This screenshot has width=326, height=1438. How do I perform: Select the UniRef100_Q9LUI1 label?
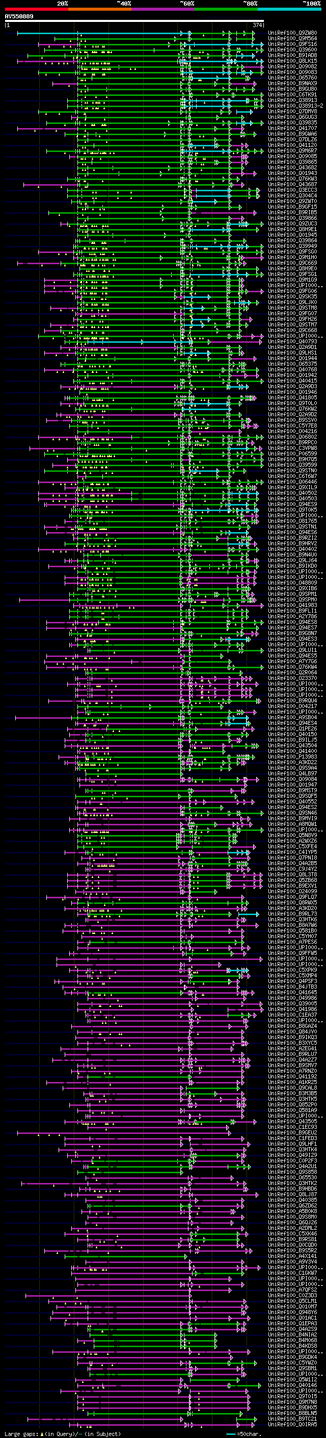[292, 650]
